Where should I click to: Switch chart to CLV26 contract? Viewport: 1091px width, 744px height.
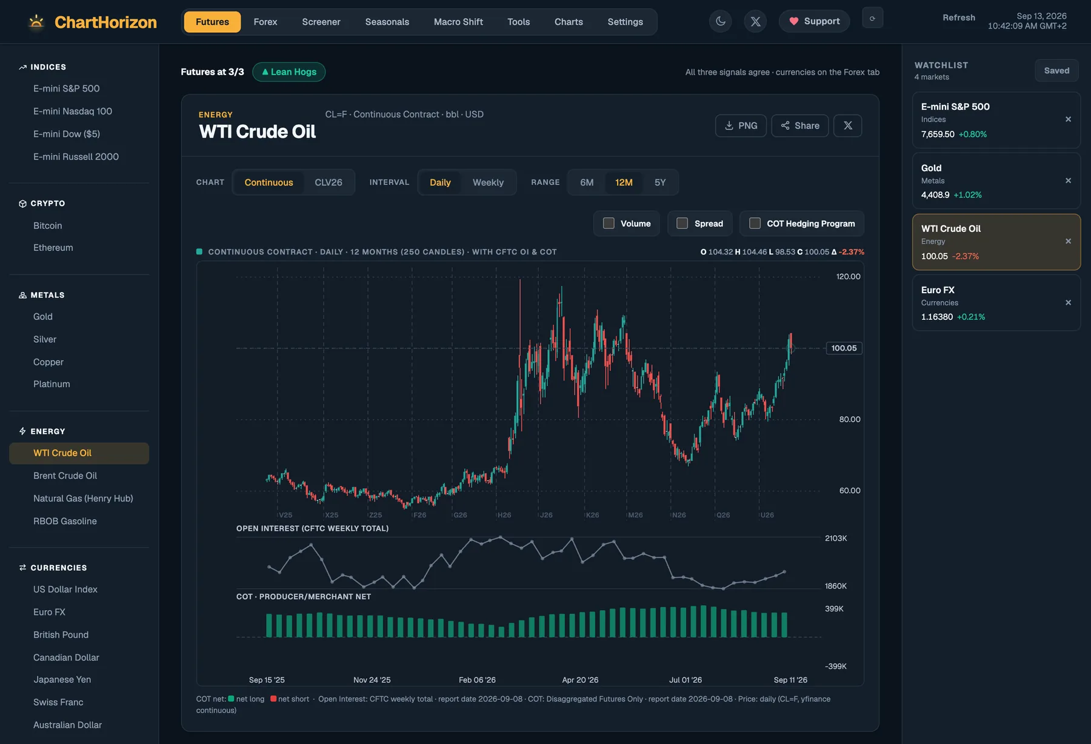328,182
